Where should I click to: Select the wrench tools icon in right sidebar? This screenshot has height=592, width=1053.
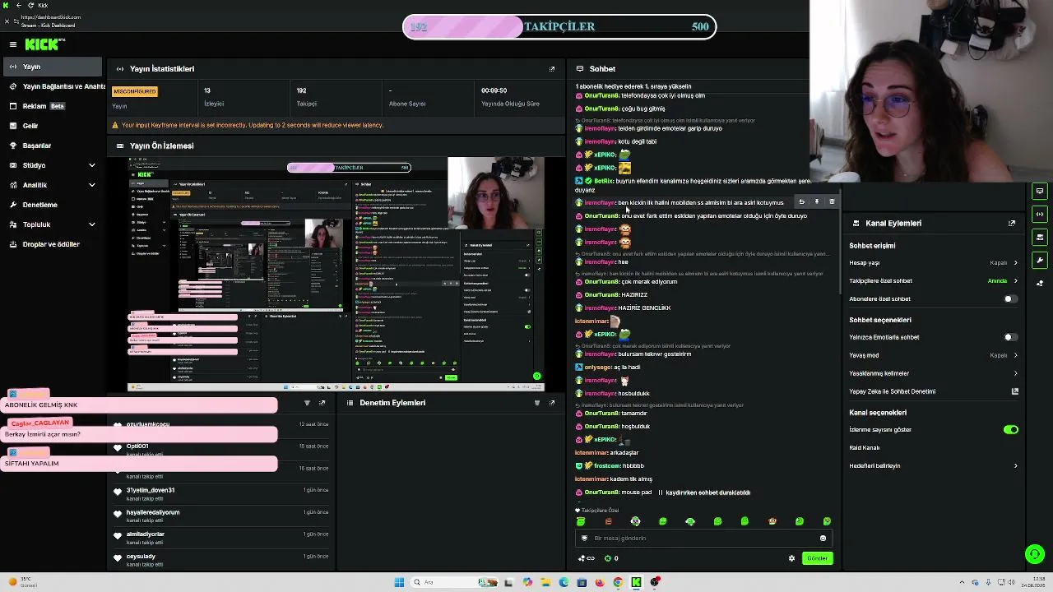coord(1040,261)
